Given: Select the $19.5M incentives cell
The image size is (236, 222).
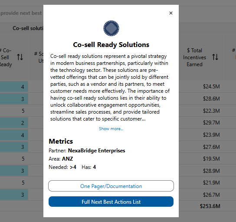Looking at the screenshot, I should point(211,159).
